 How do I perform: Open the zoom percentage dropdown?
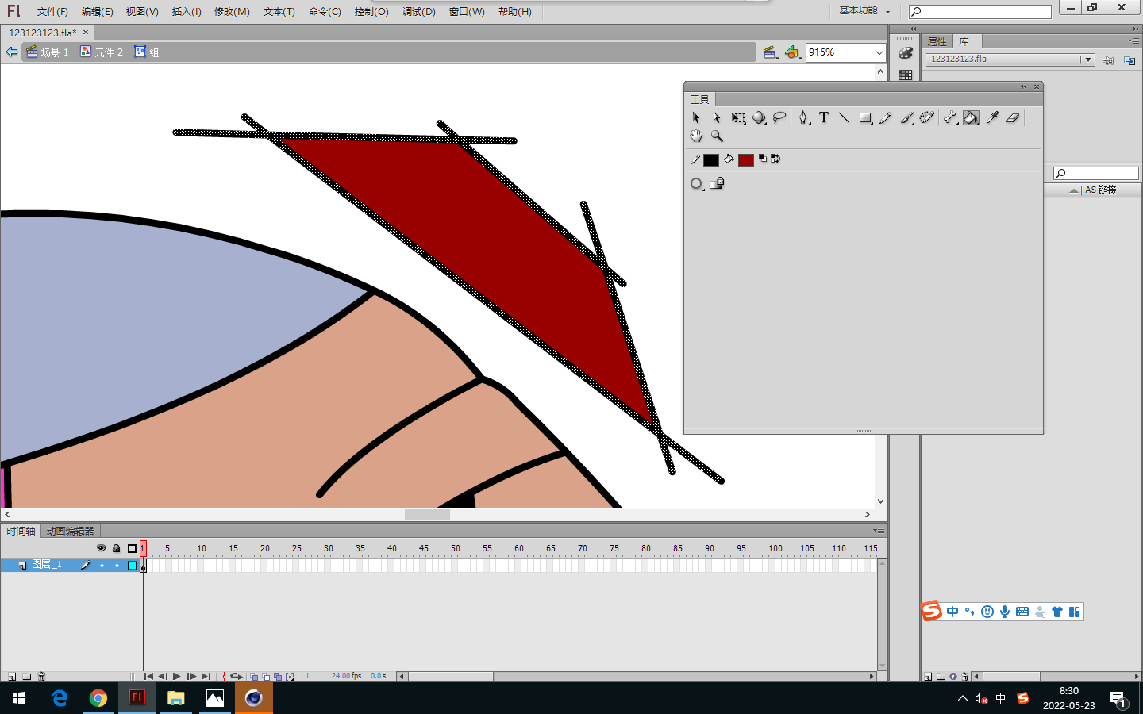click(879, 52)
